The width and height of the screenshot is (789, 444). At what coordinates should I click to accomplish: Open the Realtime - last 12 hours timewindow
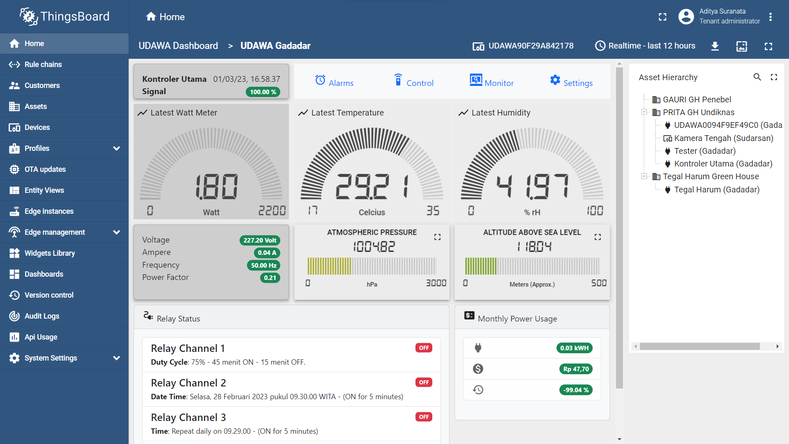(x=645, y=46)
